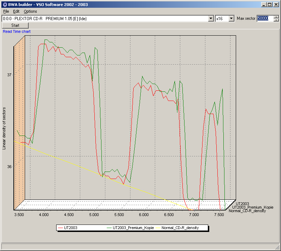Click the BWA builder title bar icon
This screenshot has width=281, height=251.
5,5
